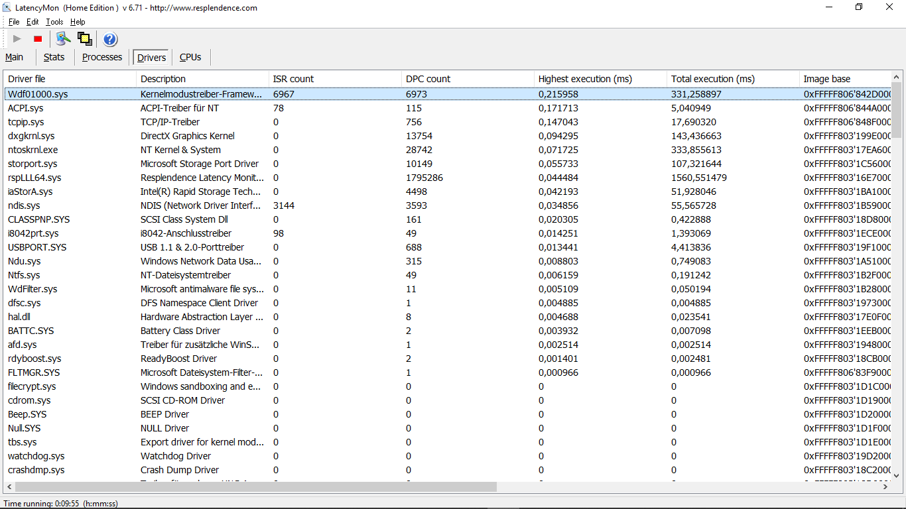Switch to the Stats tab
906x509 pixels.
coord(54,58)
